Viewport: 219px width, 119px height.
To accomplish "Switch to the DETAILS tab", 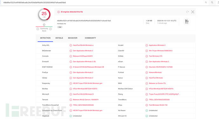I will pos(59,38).
